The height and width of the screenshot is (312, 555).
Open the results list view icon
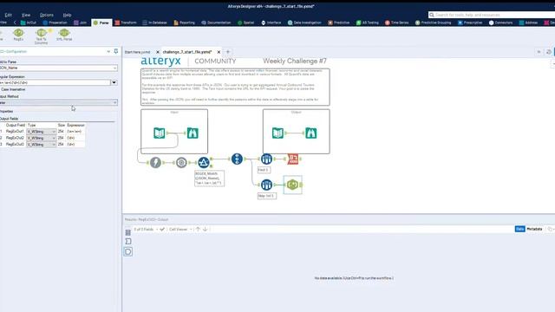[x=128, y=232]
